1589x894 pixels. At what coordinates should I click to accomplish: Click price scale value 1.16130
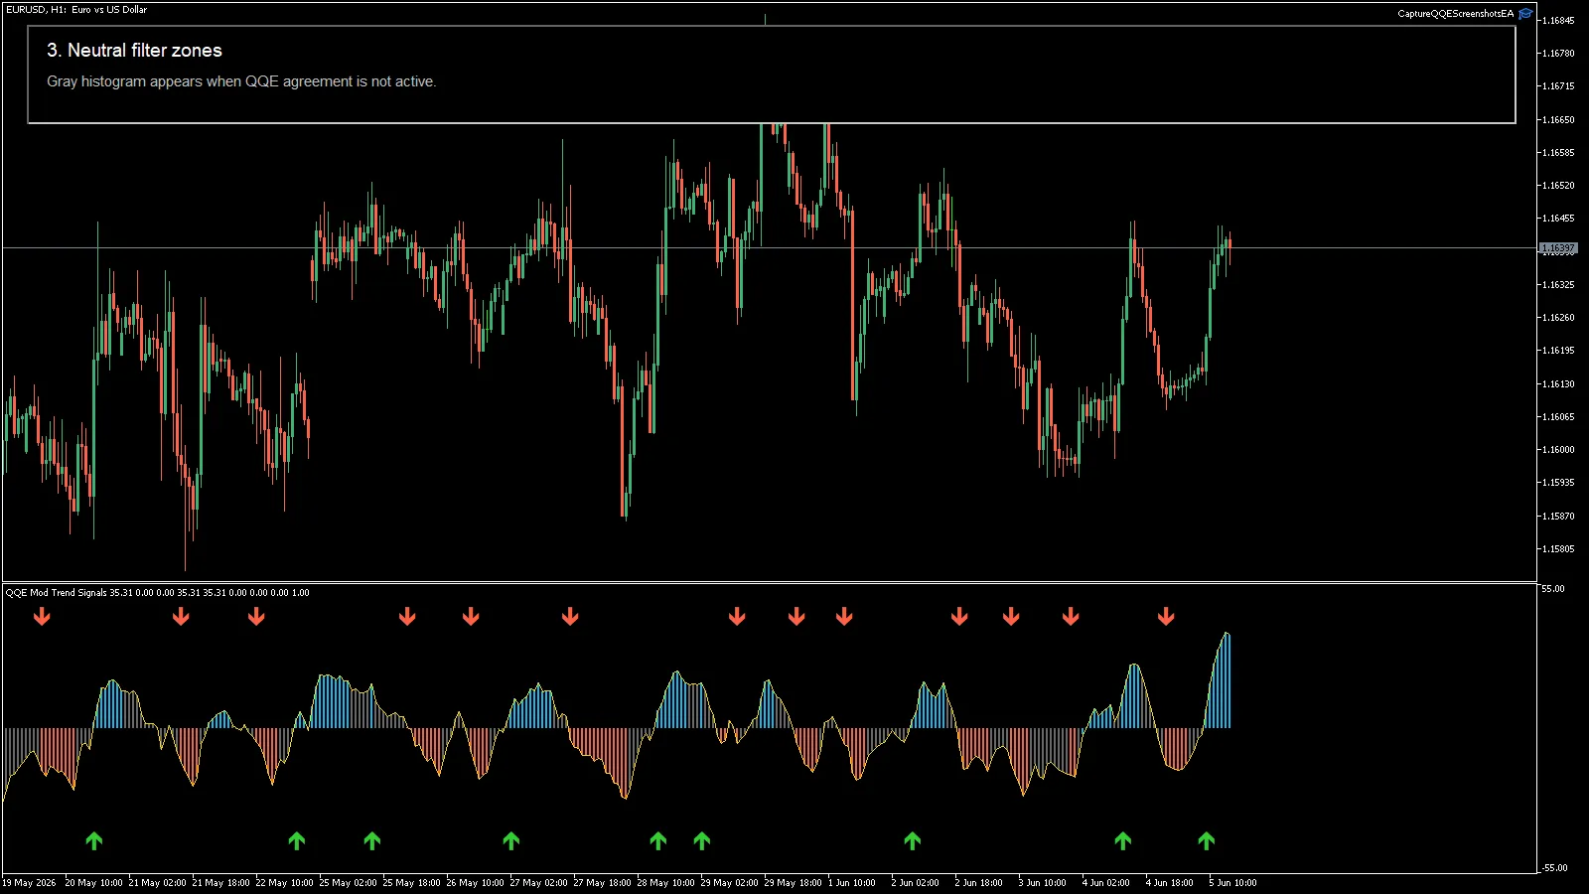tap(1558, 384)
